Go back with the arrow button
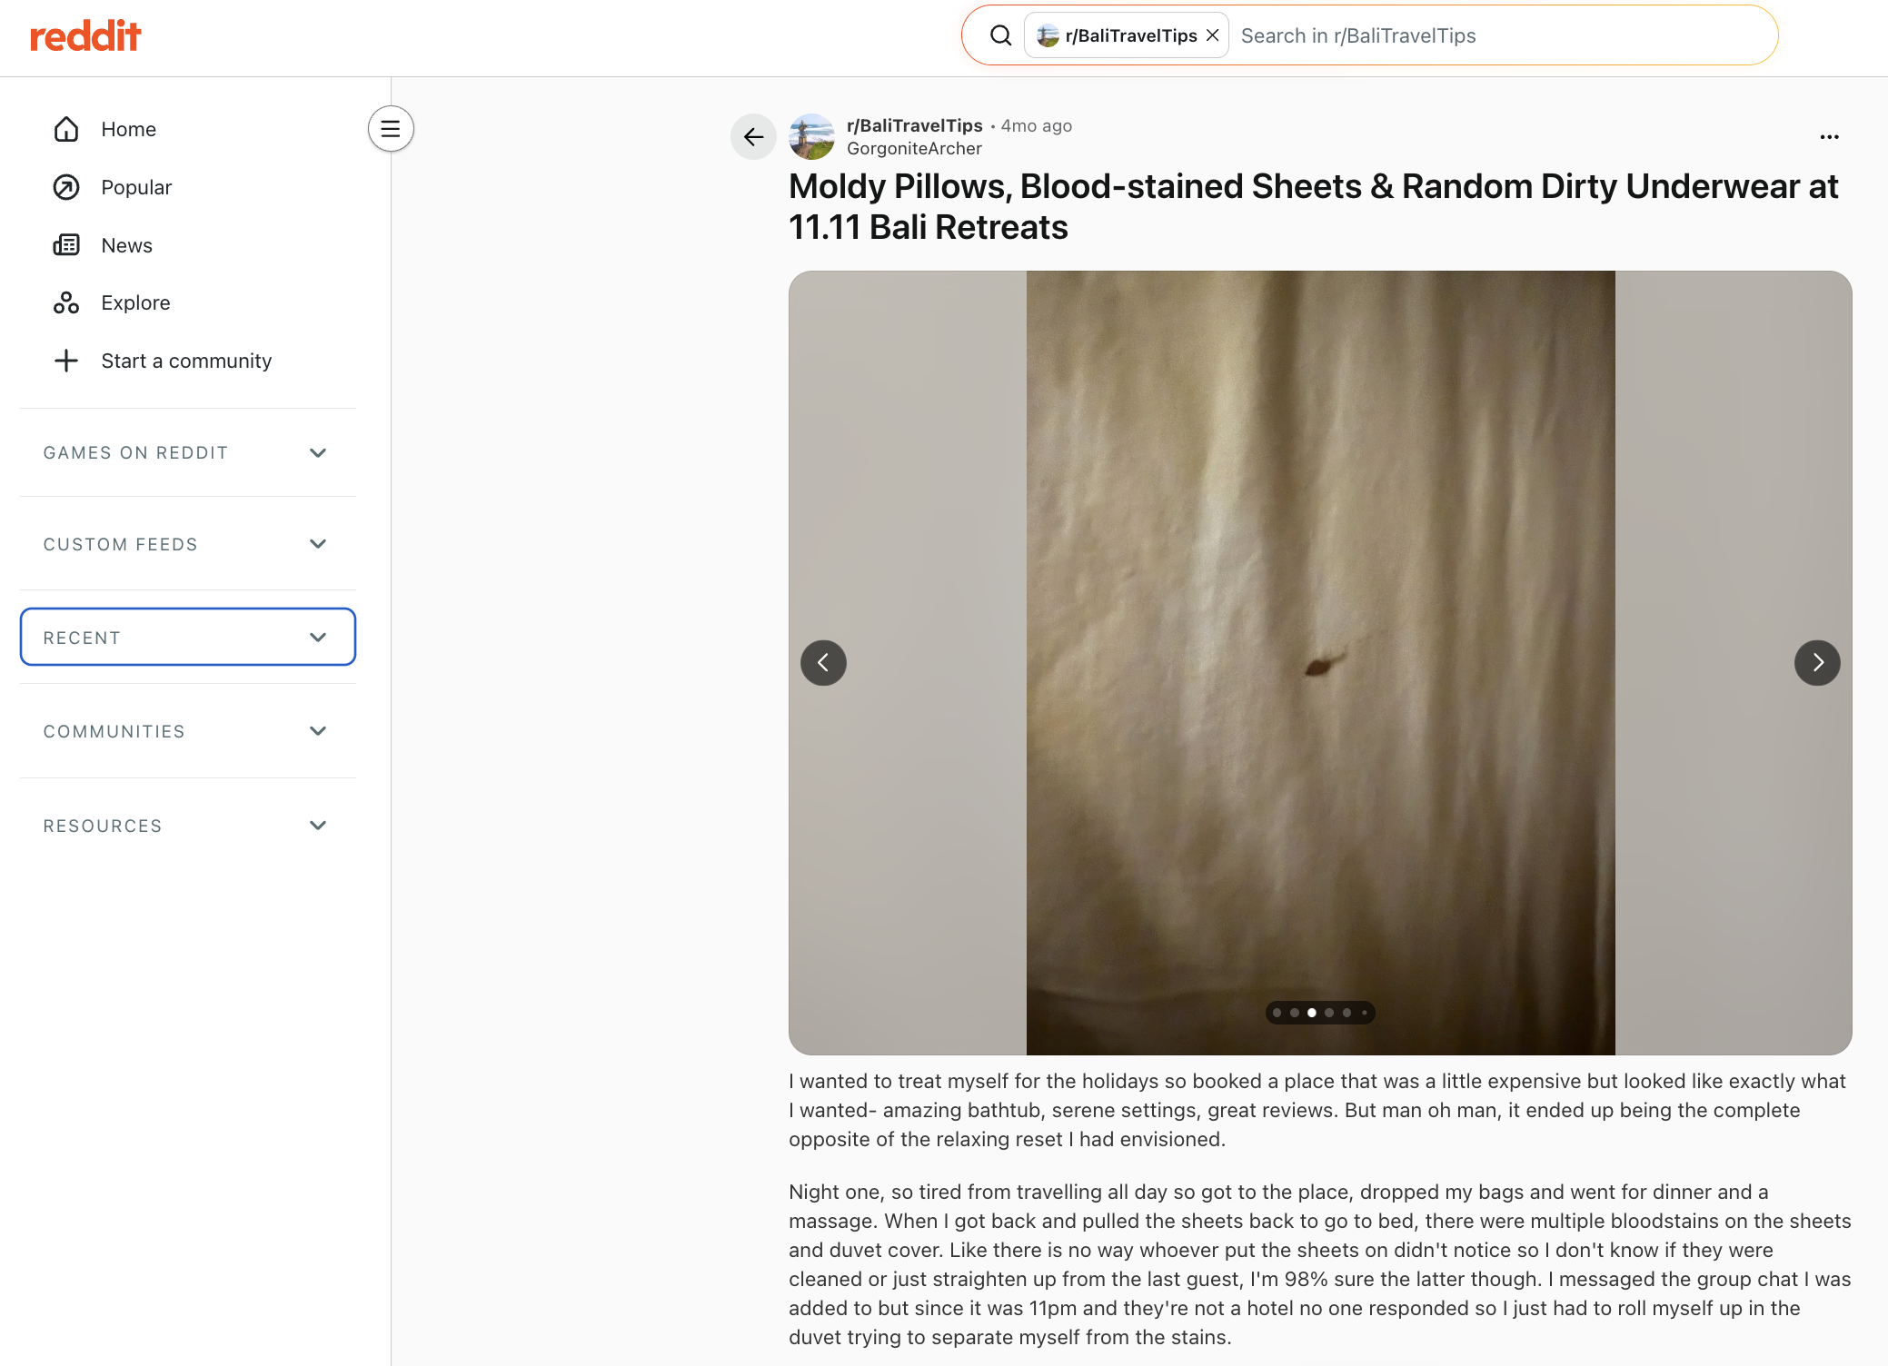1888x1366 pixels. 753,137
